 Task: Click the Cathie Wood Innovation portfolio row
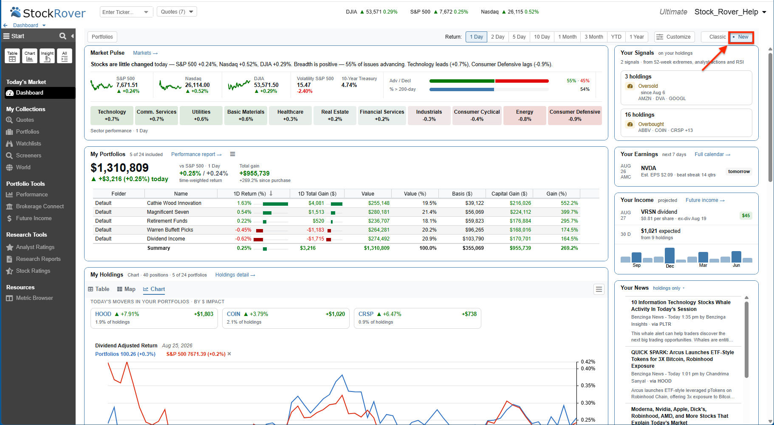pyautogui.click(x=336, y=203)
